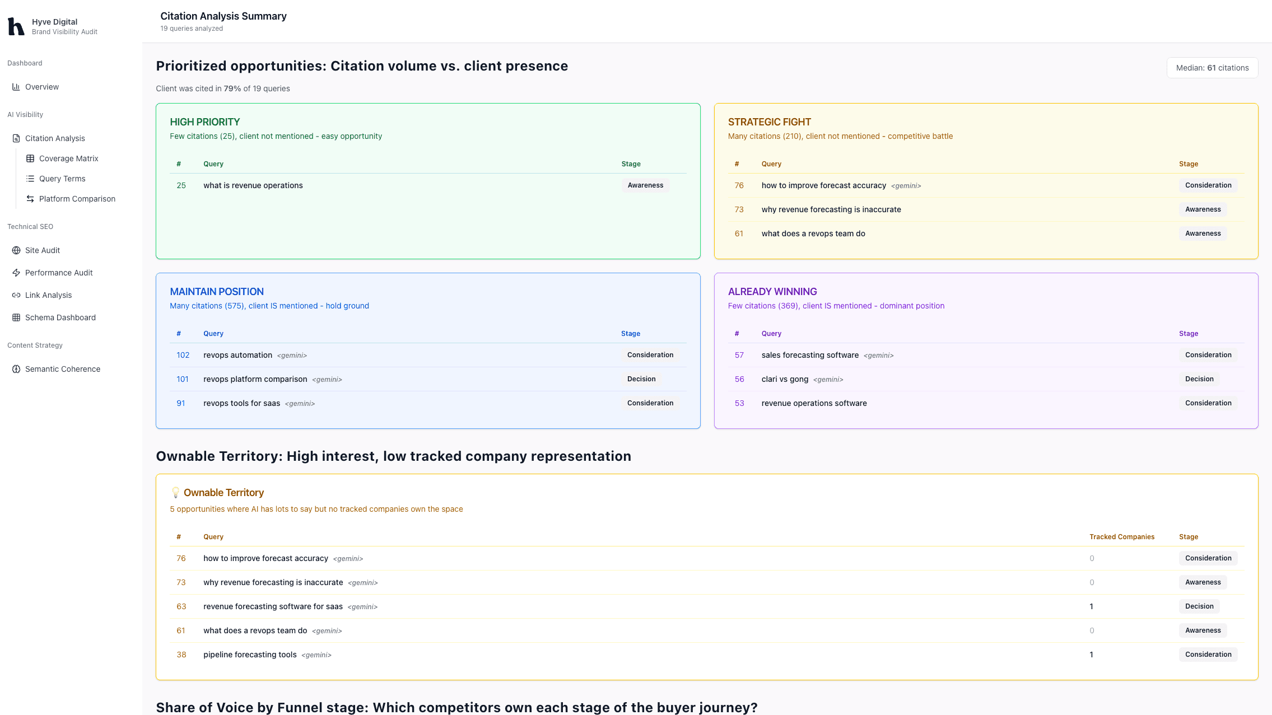Image resolution: width=1272 pixels, height=715 pixels.
Task: Open the Link Analysis section
Action: point(48,295)
